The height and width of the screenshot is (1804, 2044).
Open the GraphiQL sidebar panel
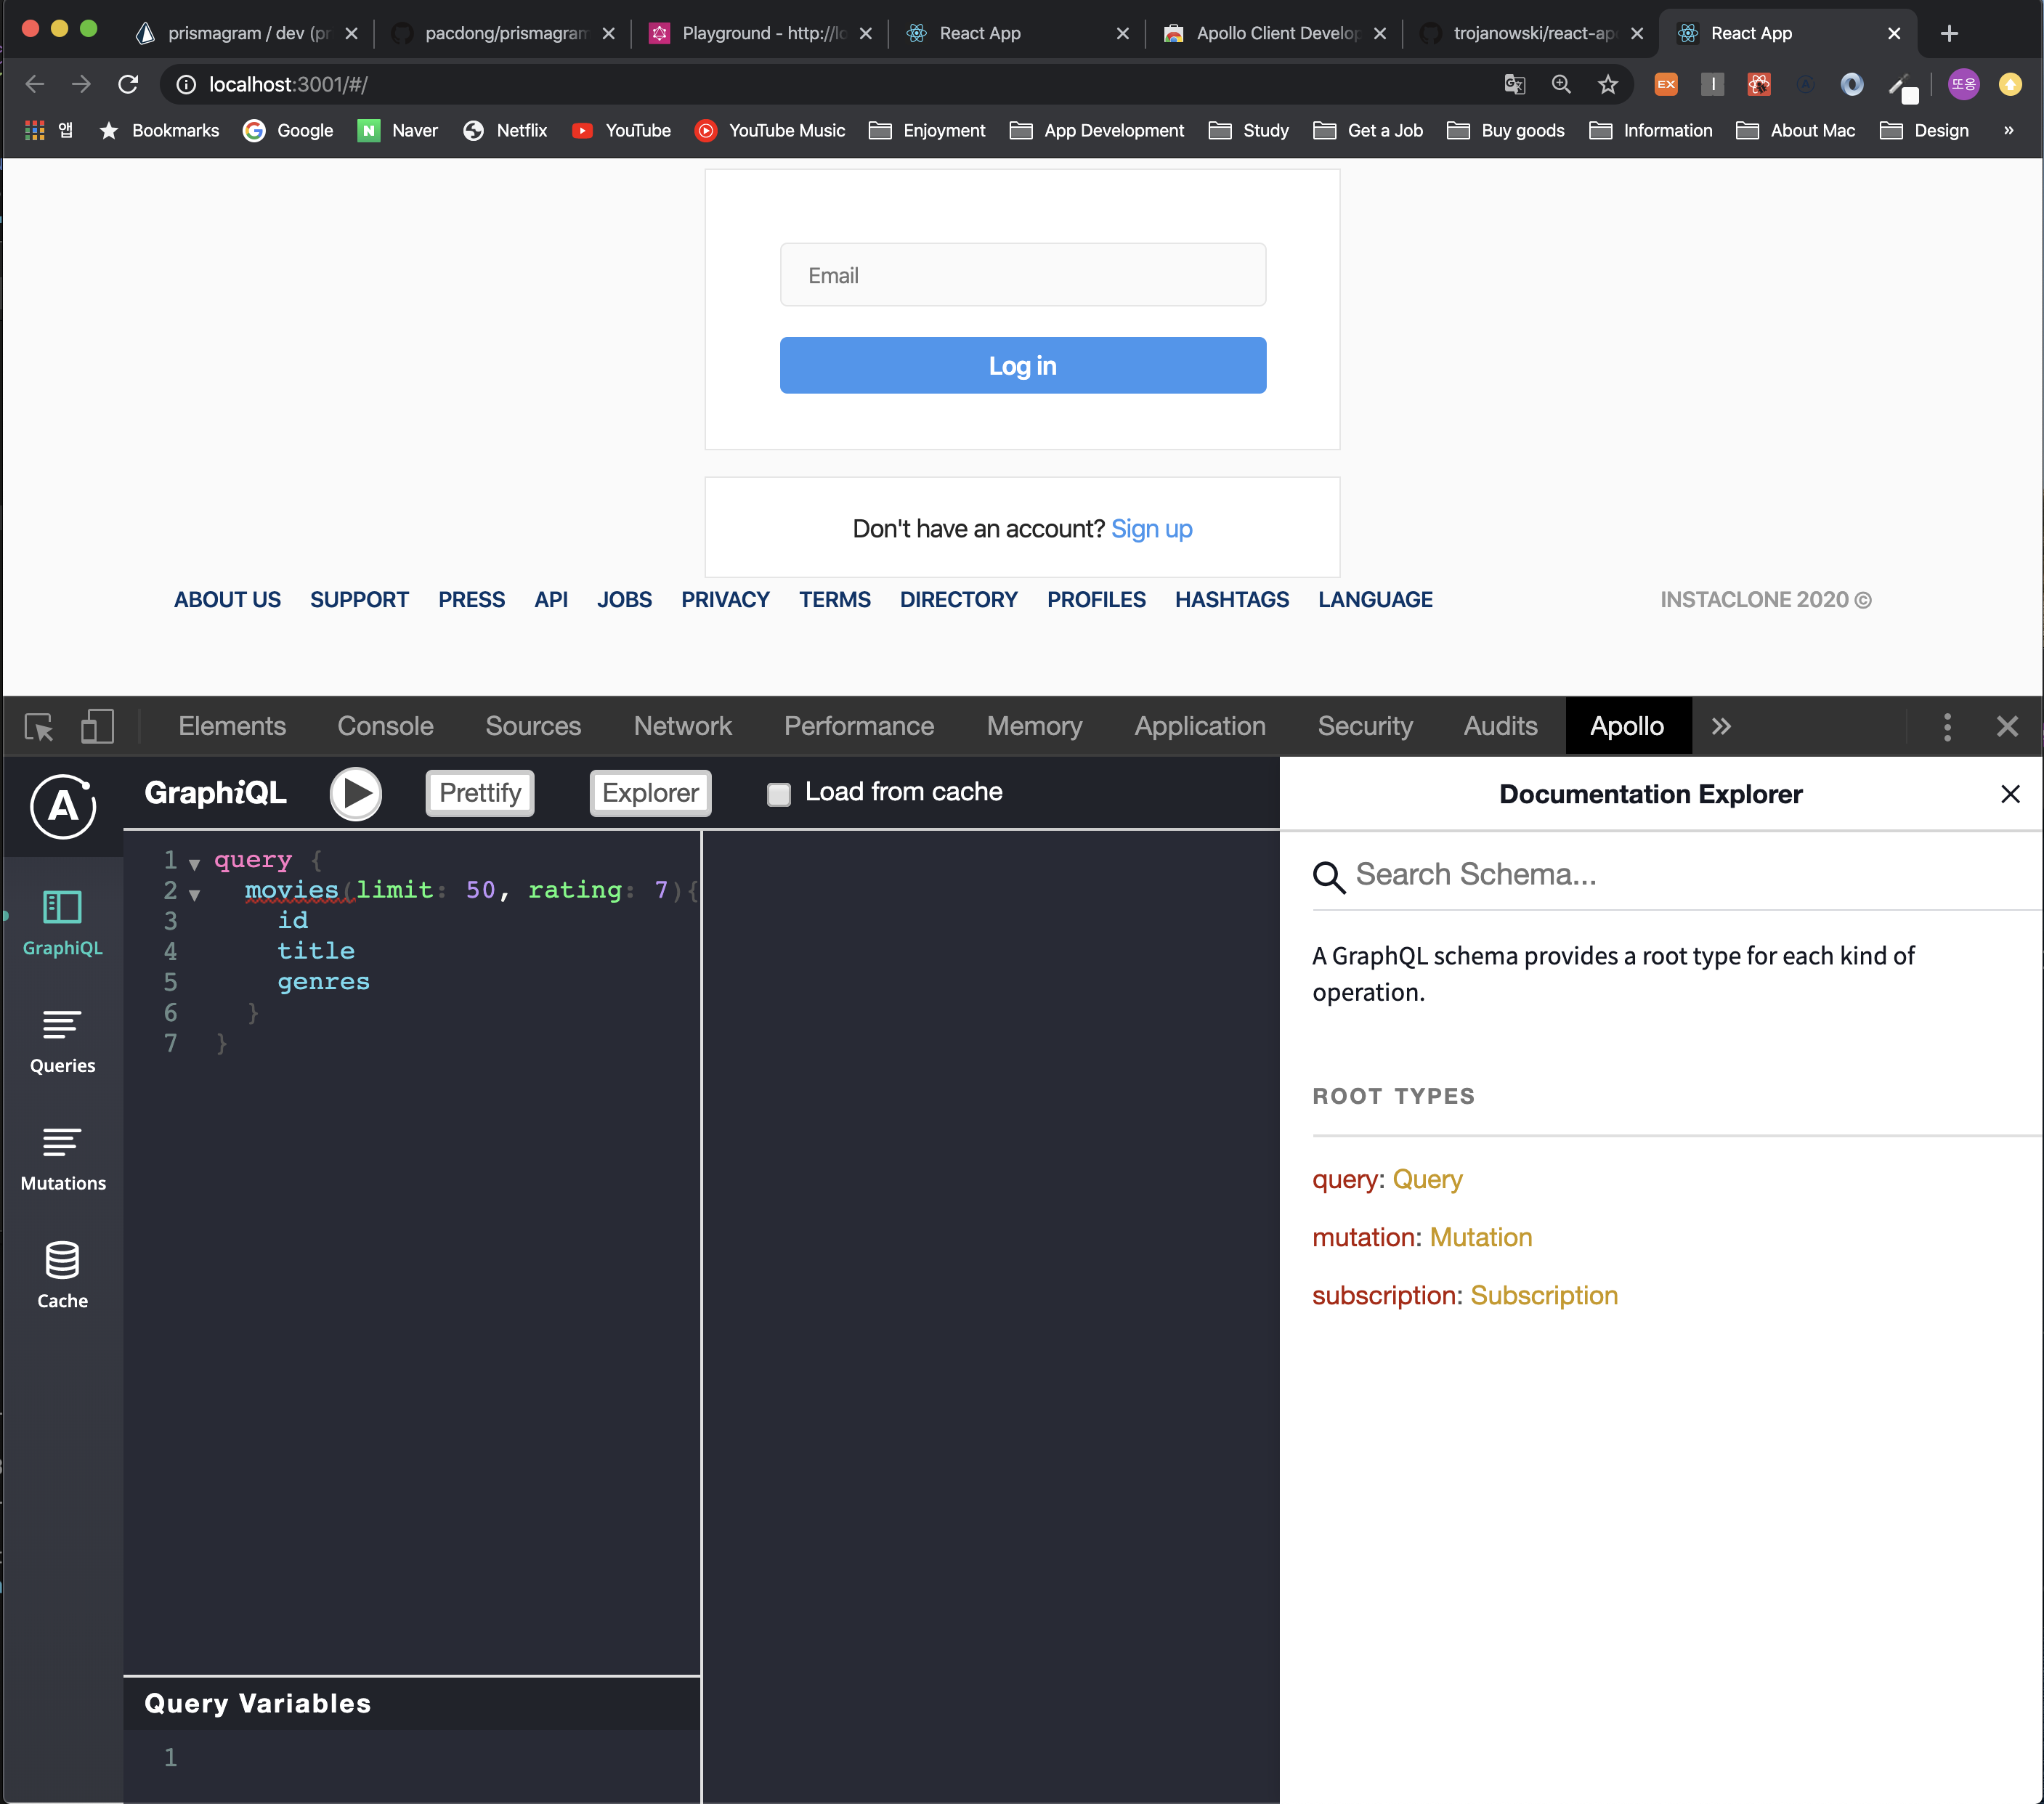(62, 923)
